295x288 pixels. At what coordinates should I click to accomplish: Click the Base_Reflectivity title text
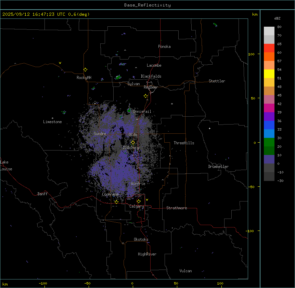[147, 5]
